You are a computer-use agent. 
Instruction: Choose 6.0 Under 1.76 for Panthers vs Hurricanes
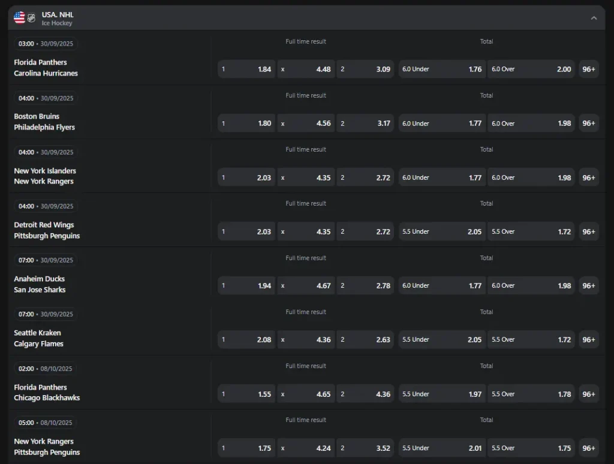click(x=442, y=69)
